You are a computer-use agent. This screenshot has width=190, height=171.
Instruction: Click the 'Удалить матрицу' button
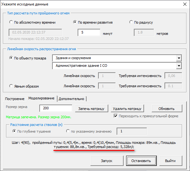pyautogui.click(x=127, y=109)
